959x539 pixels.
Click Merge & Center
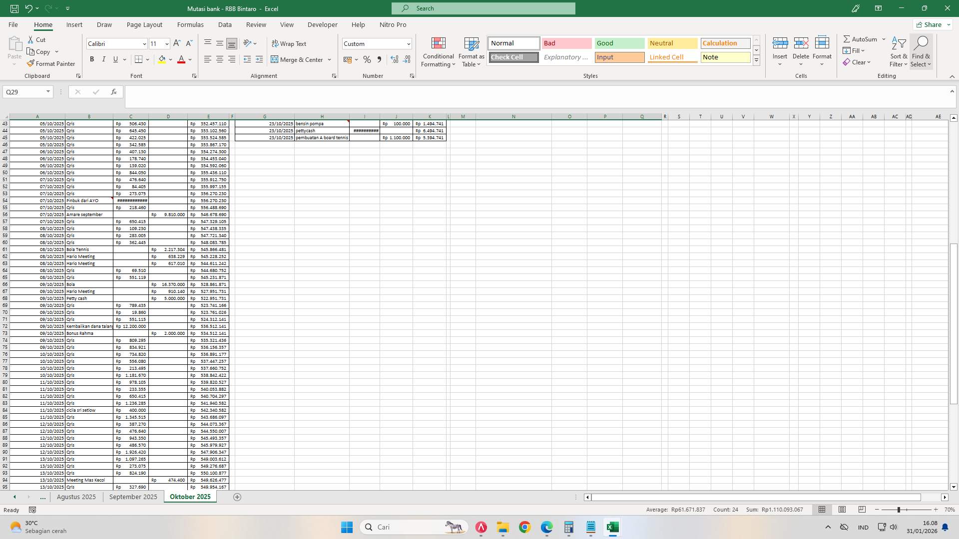point(298,59)
